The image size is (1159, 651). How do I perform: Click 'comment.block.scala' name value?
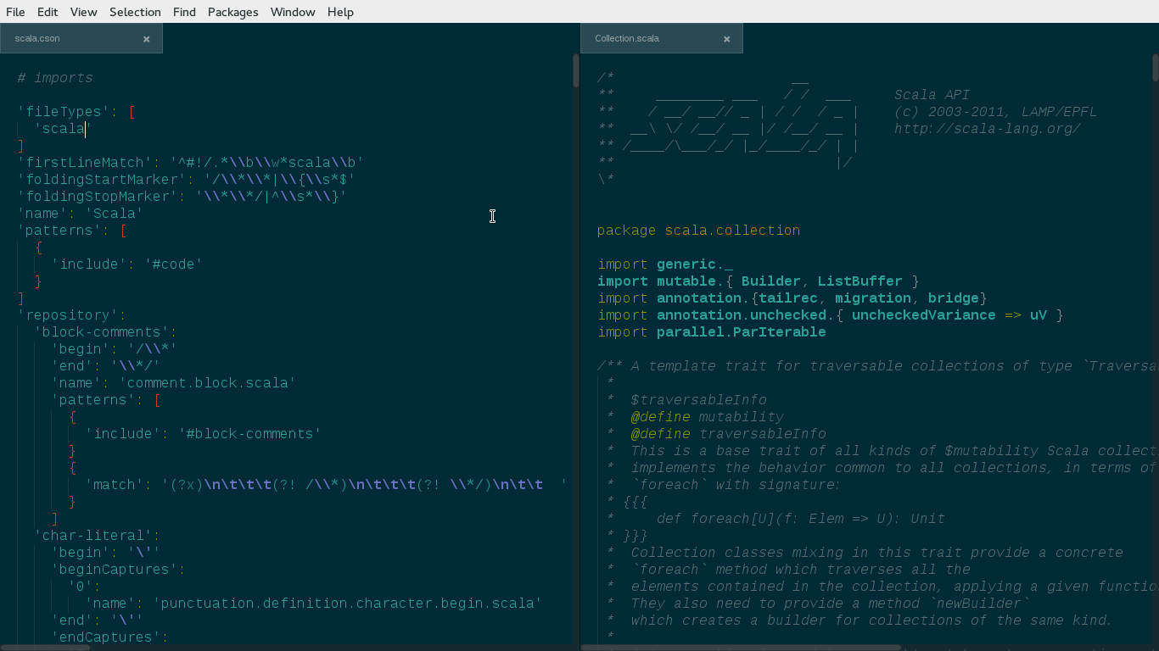coord(208,382)
